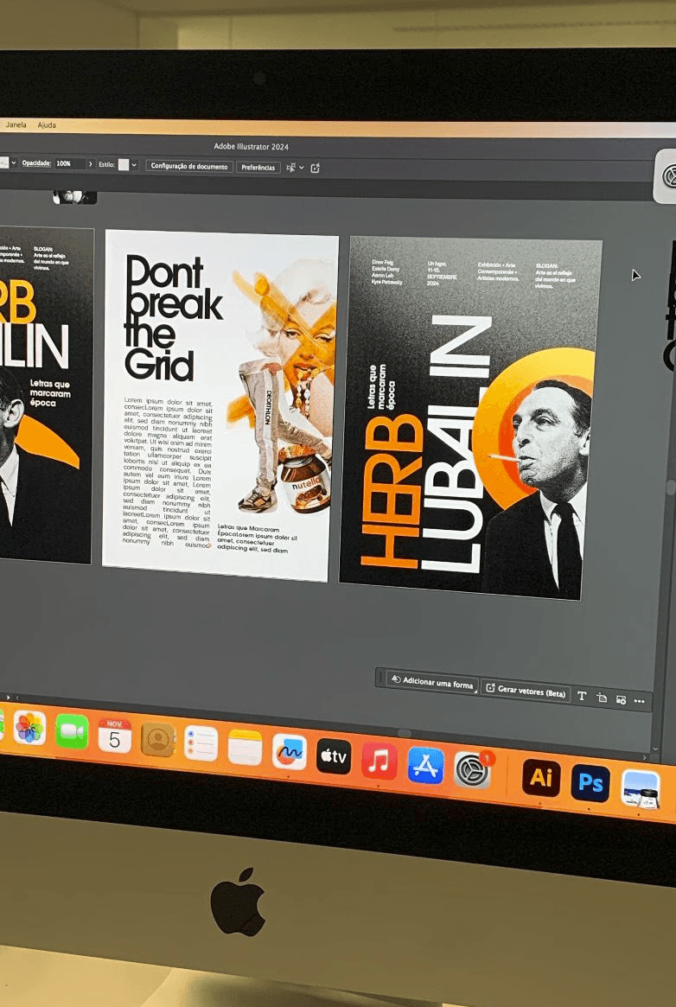The width and height of the screenshot is (676, 1007).
Task: Click the vertical HERB orange text
Action: click(x=392, y=492)
